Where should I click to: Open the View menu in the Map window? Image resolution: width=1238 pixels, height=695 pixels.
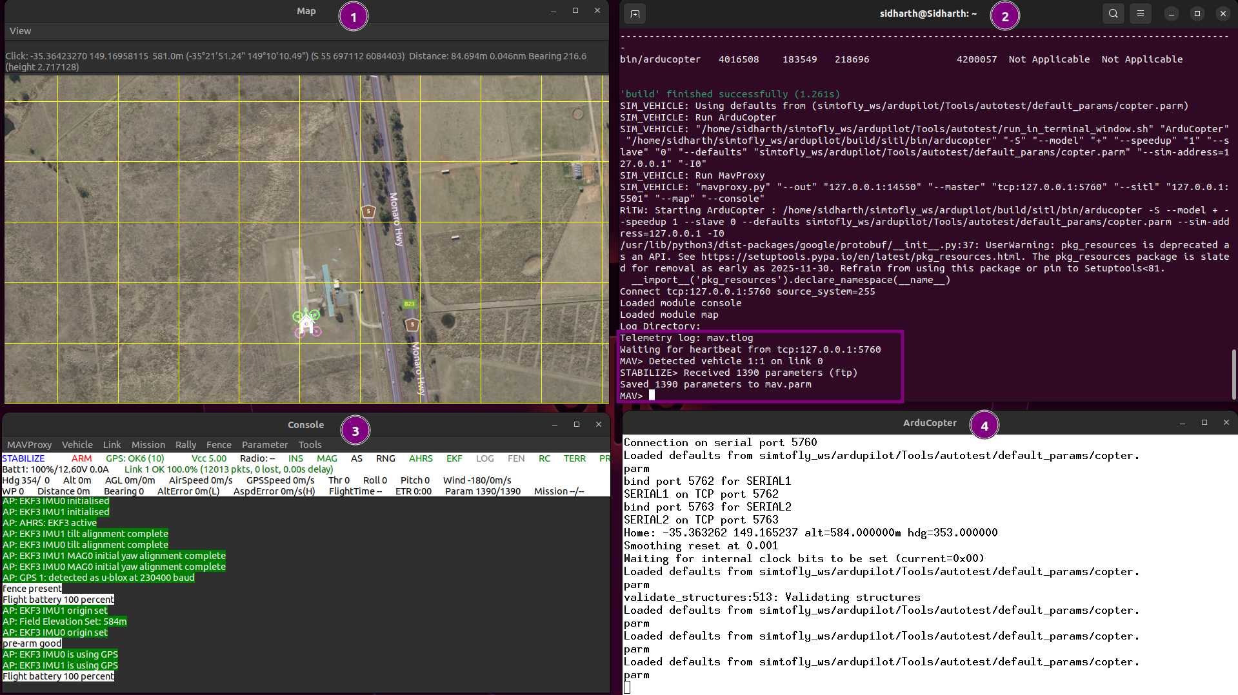20,30
